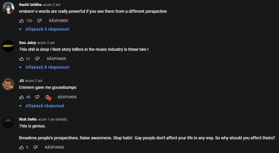Expand 8 replies under Soo Juicy
This screenshot has width=279, height=153.
click(x=44, y=67)
